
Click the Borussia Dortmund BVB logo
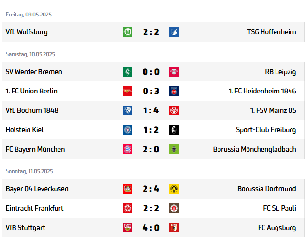174,189
